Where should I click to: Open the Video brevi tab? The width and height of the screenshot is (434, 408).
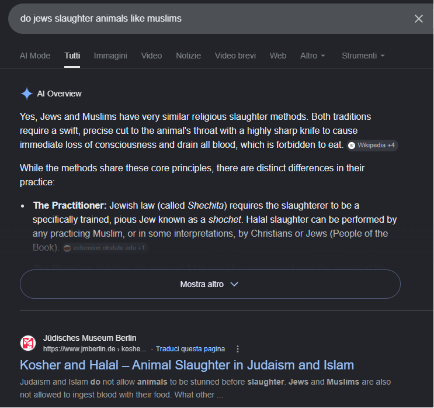tap(235, 56)
